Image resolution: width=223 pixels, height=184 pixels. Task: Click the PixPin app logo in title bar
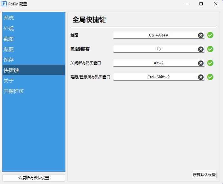4,4
